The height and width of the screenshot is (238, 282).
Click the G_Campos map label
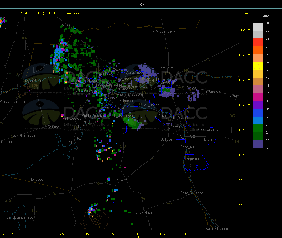click(x=213, y=91)
